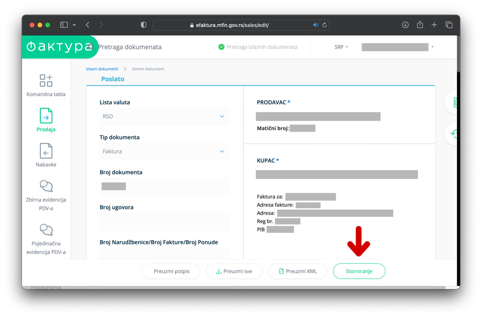482x318 pixels.
Task: Click the paperclip attachment icon
Action: [455, 103]
